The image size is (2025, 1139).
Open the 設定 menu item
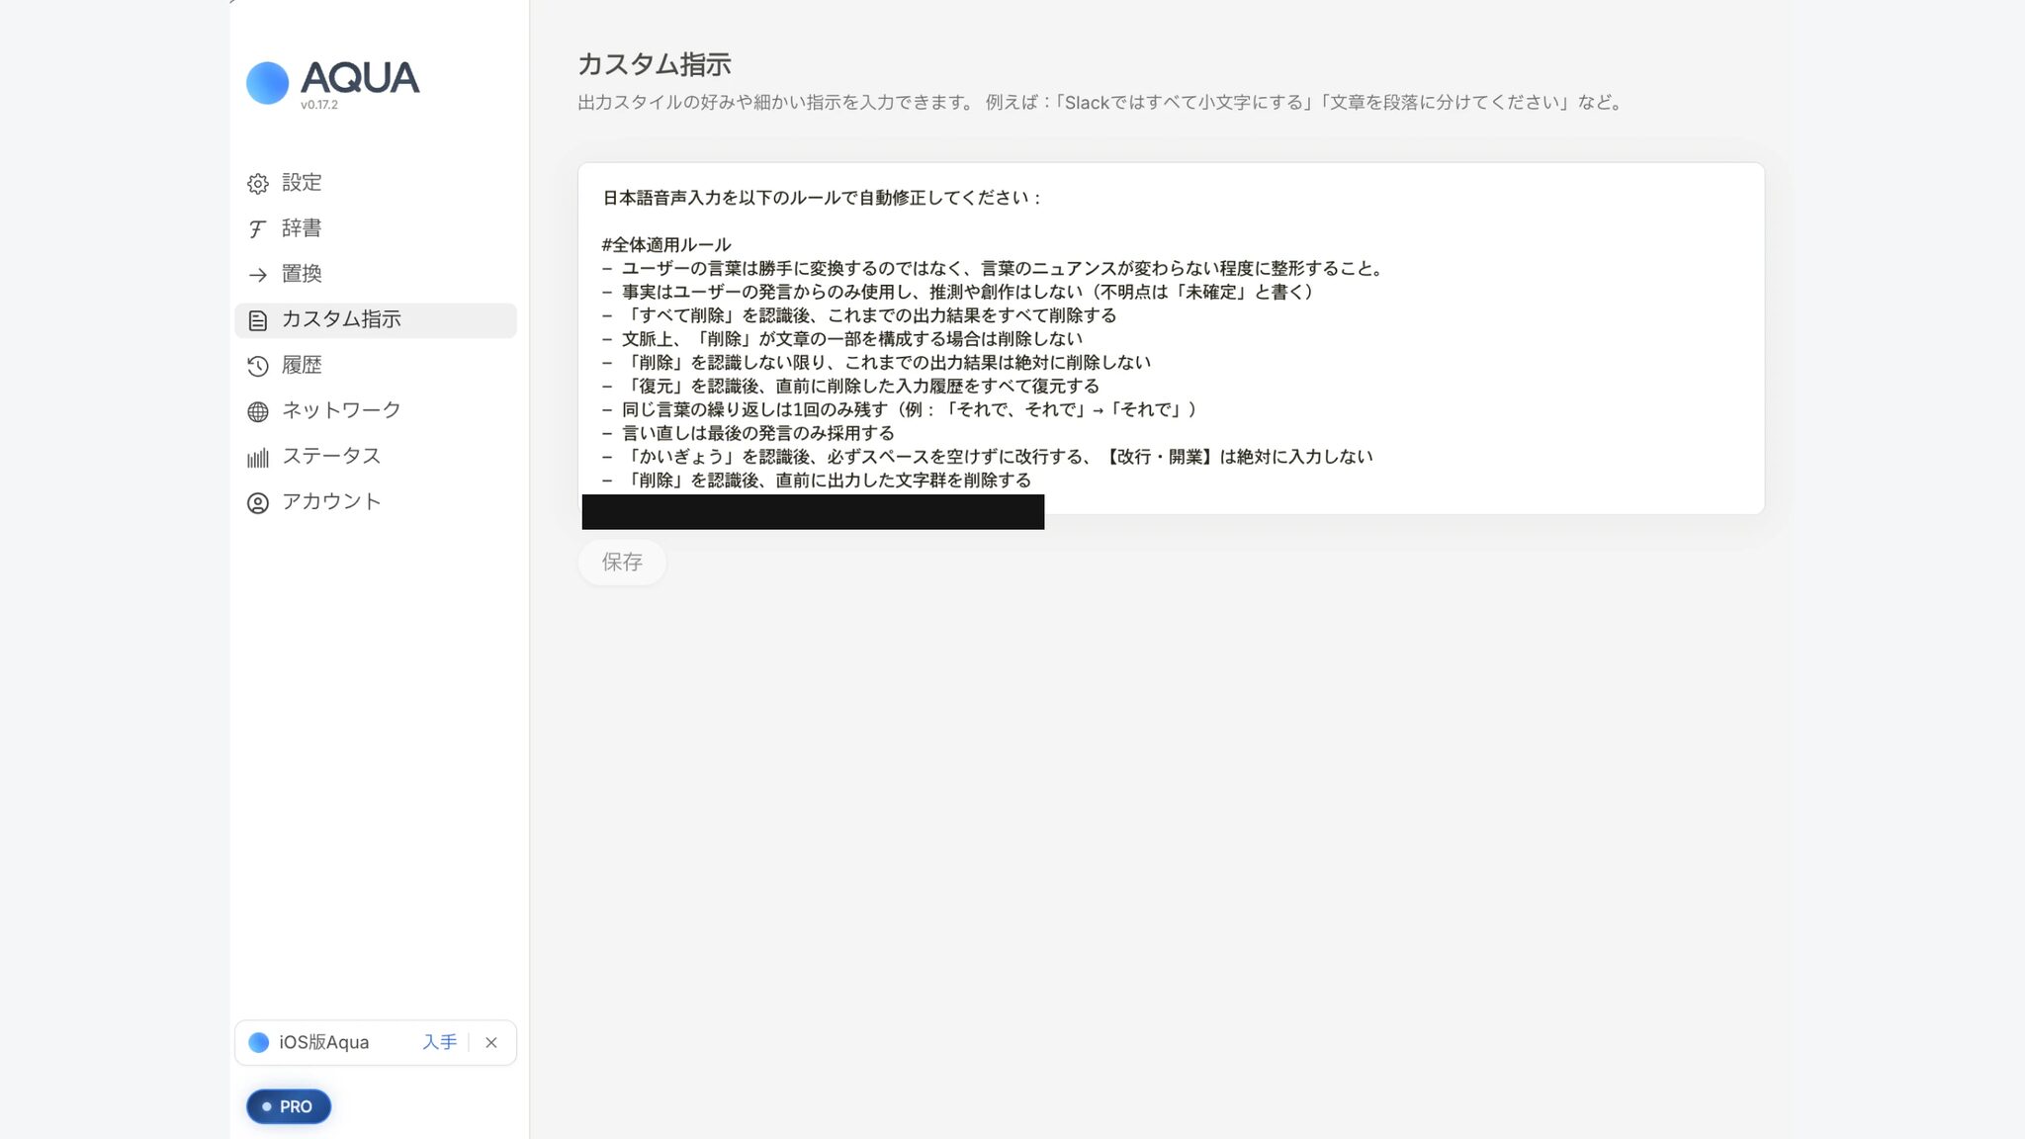click(x=376, y=183)
